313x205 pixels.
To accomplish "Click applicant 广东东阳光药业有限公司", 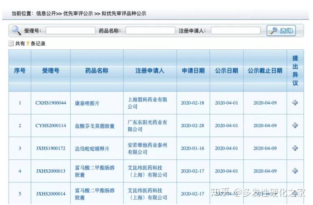I will click(148, 126).
